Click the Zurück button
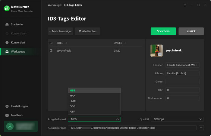This screenshot has height=136, width=211. point(191,31)
